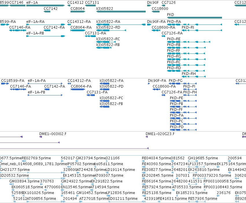Select protein l(3)05822-PC
246x203 pixels.
pyautogui.click(x=111, y=98)
